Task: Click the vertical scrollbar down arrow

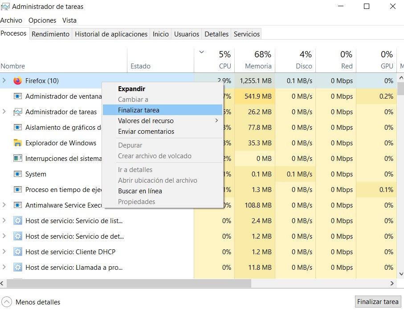Action: click(x=400, y=275)
